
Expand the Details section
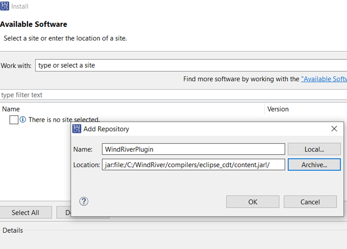[13, 230]
